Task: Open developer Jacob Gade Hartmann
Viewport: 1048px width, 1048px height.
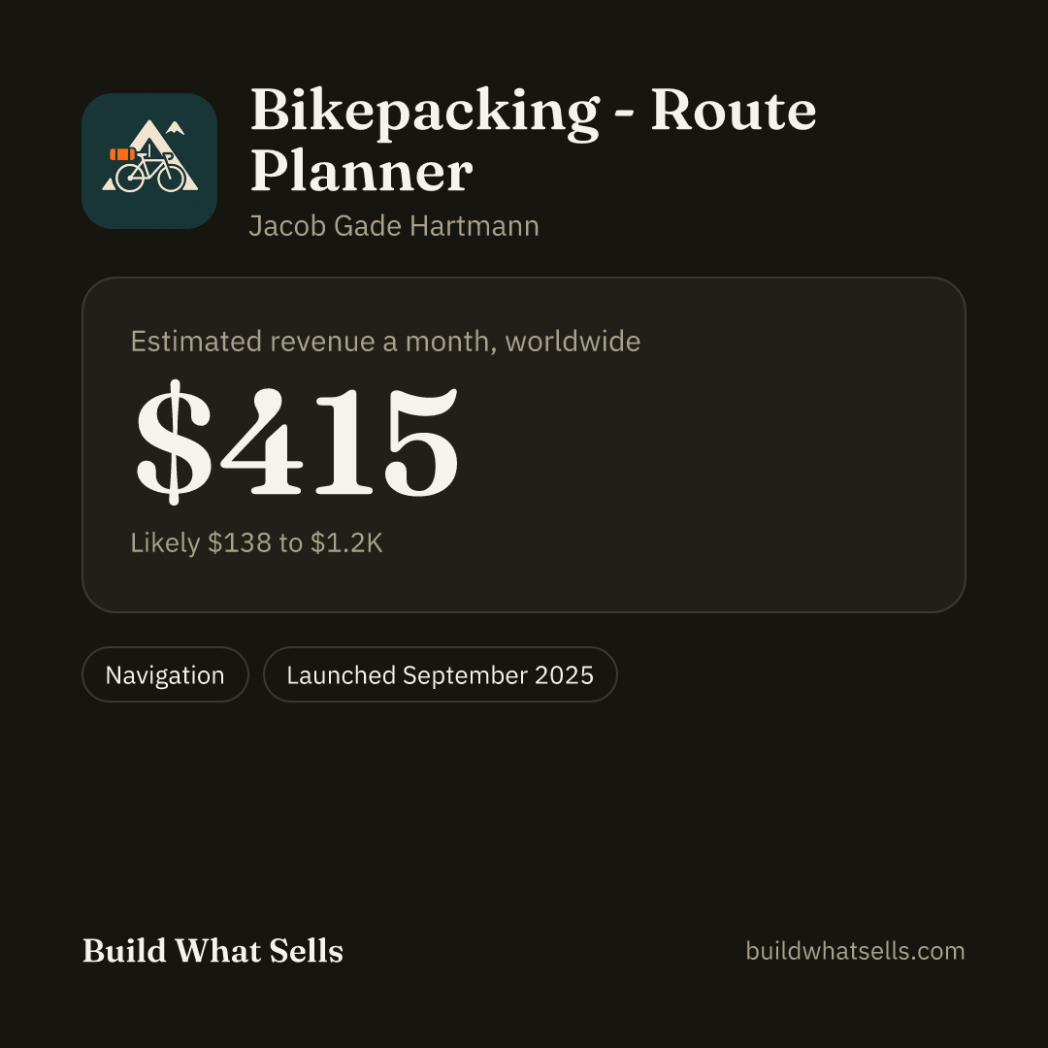Action: click(x=394, y=226)
